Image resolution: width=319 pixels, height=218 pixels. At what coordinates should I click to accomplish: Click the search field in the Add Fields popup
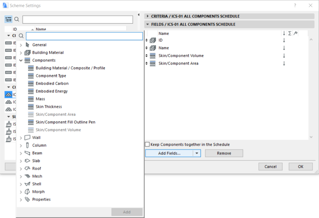point(84,36)
